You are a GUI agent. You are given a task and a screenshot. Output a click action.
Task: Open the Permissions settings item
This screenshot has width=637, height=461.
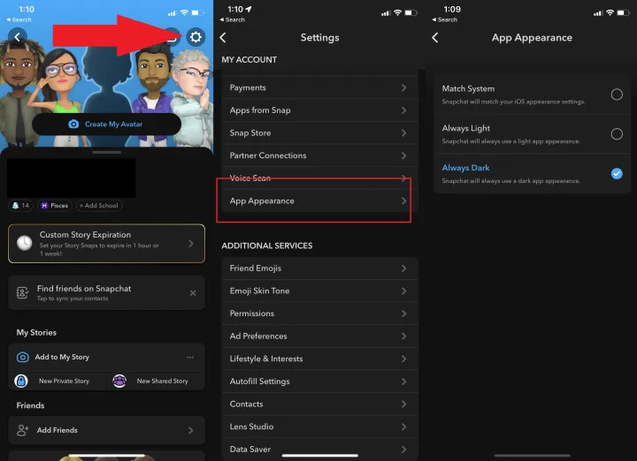click(314, 314)
